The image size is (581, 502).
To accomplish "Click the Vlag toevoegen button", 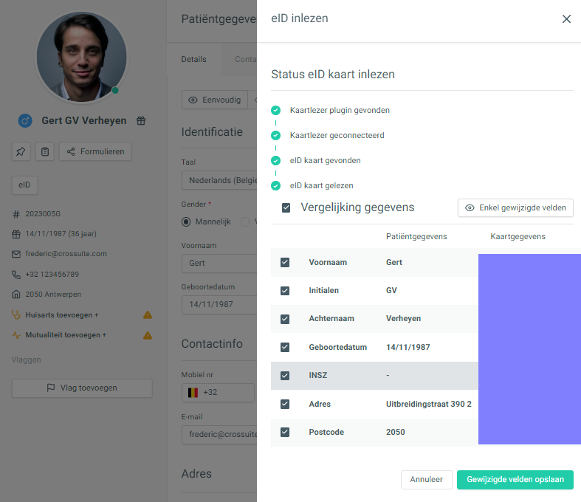I will pyautogui.click(x=82, y=388).
